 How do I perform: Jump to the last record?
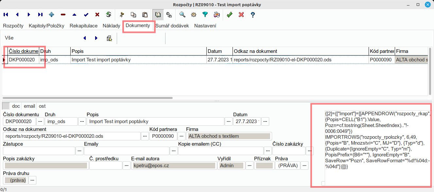point(40,15)
